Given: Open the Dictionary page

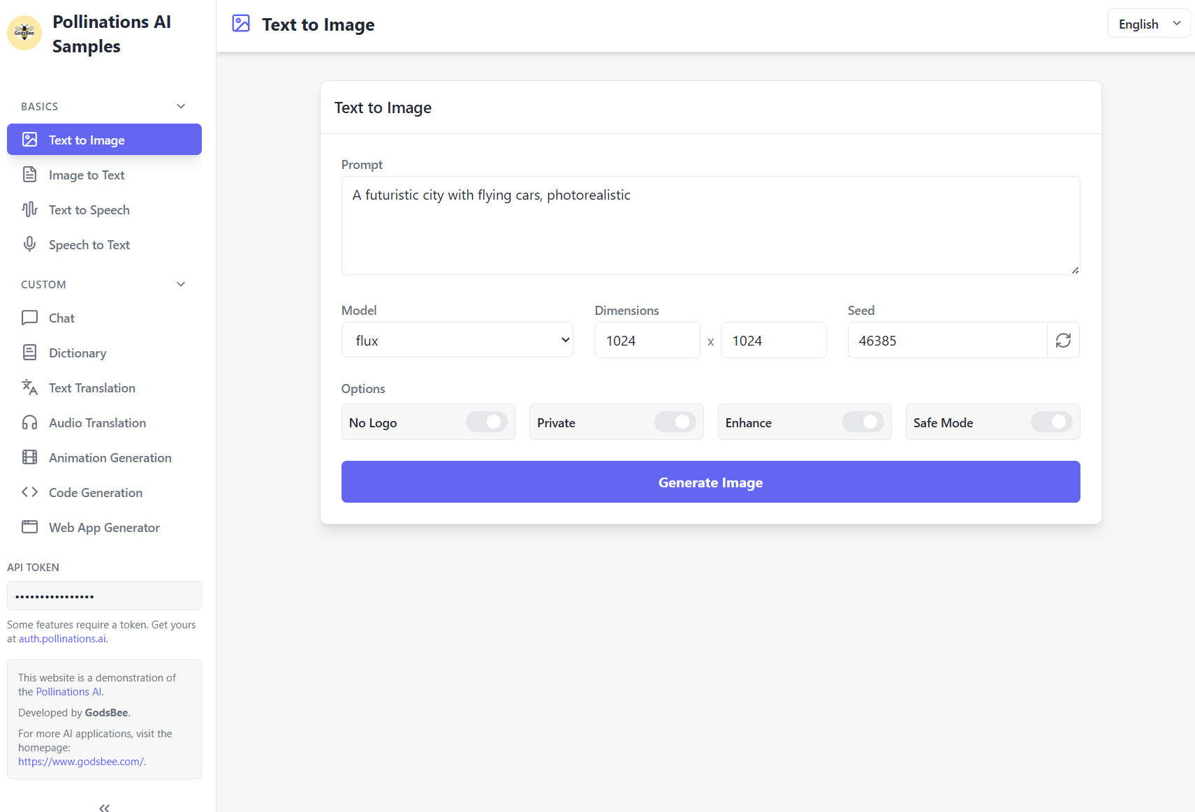Looking at the screenshot, I should click(x=104, y=353).
